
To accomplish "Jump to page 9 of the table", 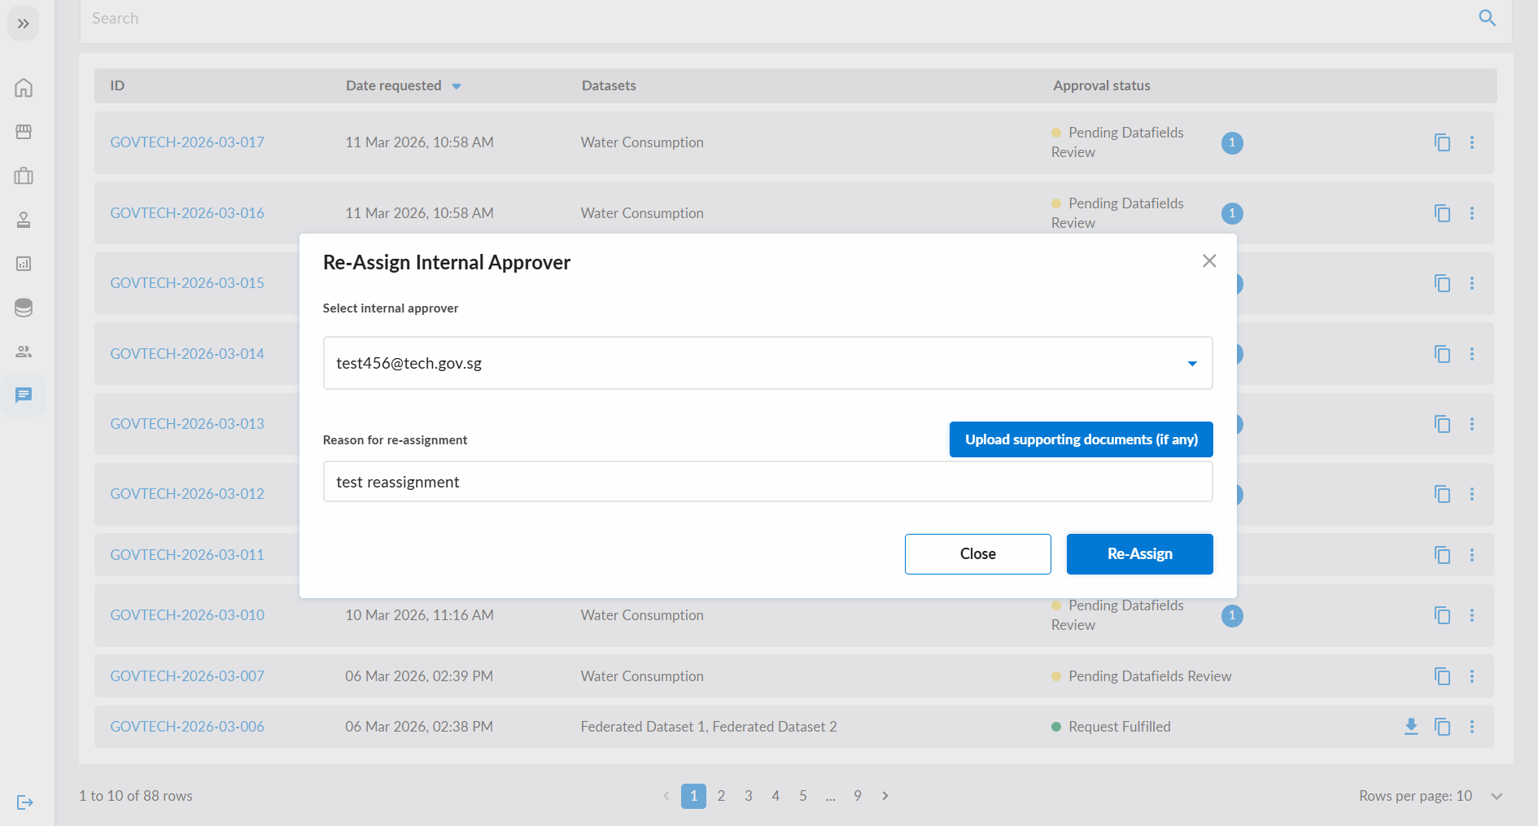I will point(857,796).
